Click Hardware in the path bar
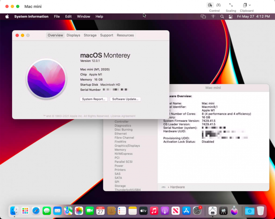 tap(177, 187)
